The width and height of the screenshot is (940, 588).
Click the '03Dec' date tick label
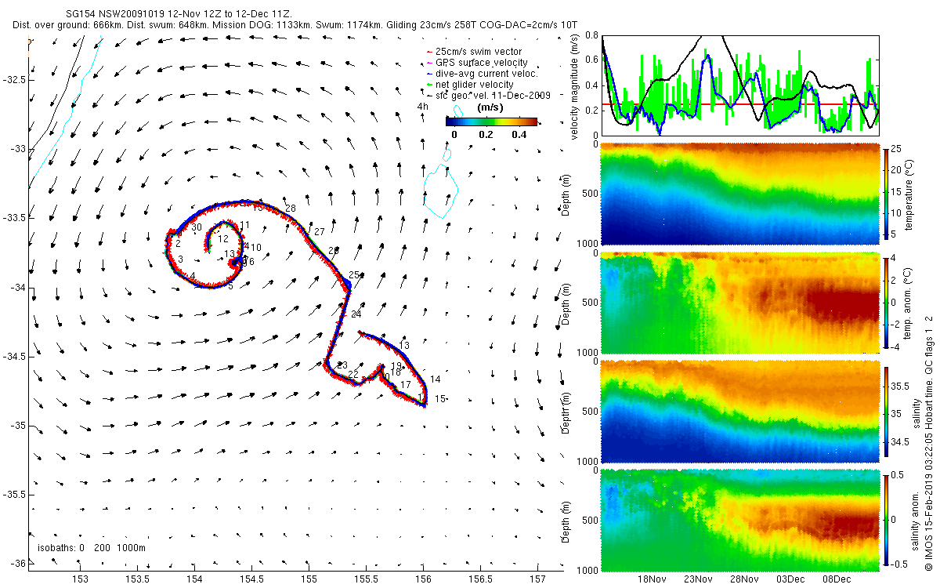click(x=790, y=579)
